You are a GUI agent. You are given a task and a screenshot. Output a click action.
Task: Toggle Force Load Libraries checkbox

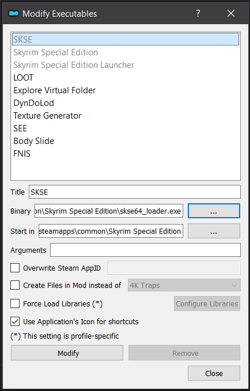click(15, 303)
